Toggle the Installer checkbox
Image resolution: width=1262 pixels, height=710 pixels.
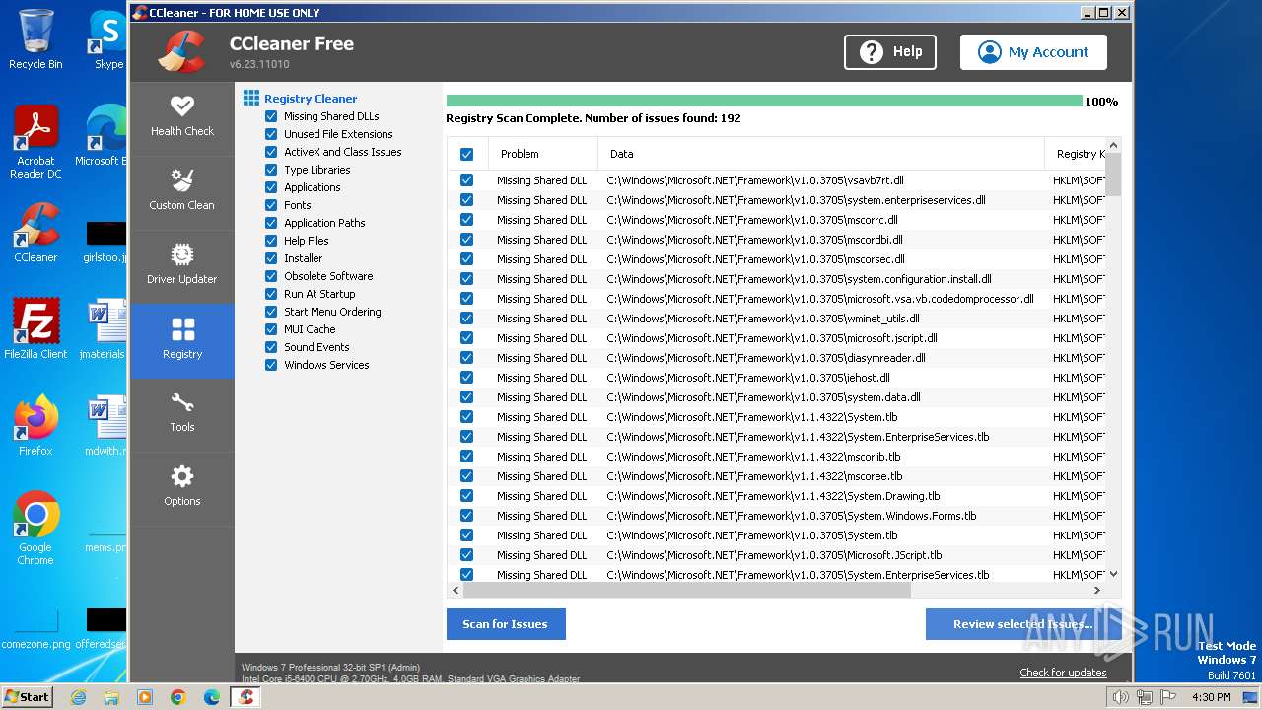click(x=271, y=258)
